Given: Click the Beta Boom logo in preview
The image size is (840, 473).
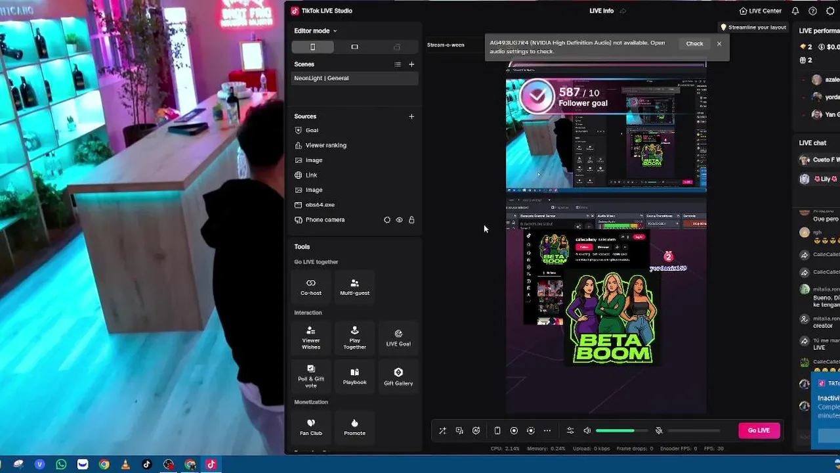Looking at the screenshot, I should click(x=612, y=319).
